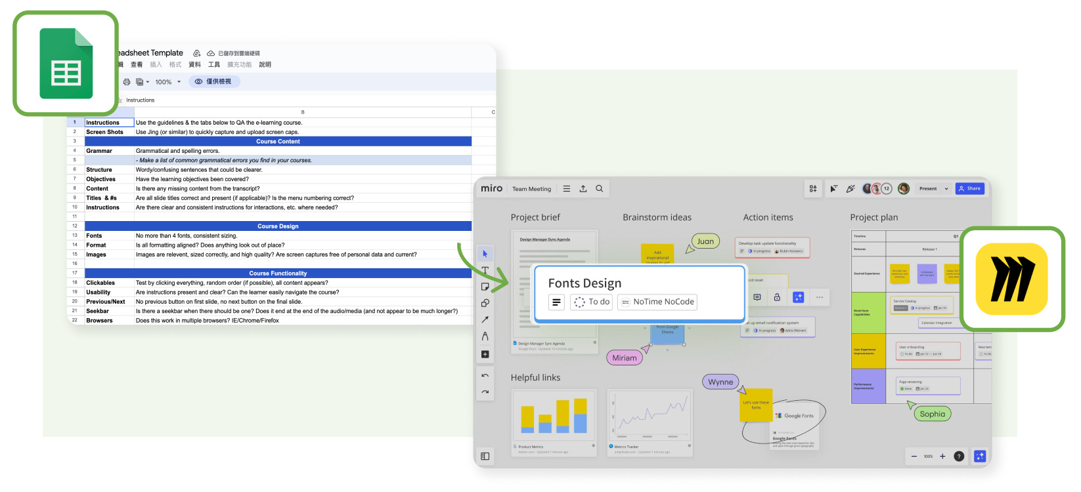The height and width of the screenshot is (492, 1081).
Task: Click Miro reactions party popper icon
Action: click(850, 189)
